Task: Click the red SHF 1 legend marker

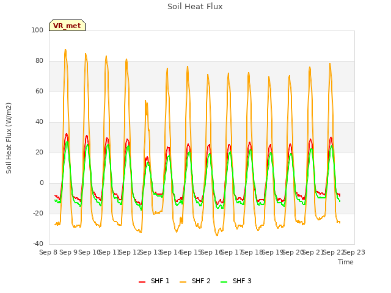Action: click(142, 281)
